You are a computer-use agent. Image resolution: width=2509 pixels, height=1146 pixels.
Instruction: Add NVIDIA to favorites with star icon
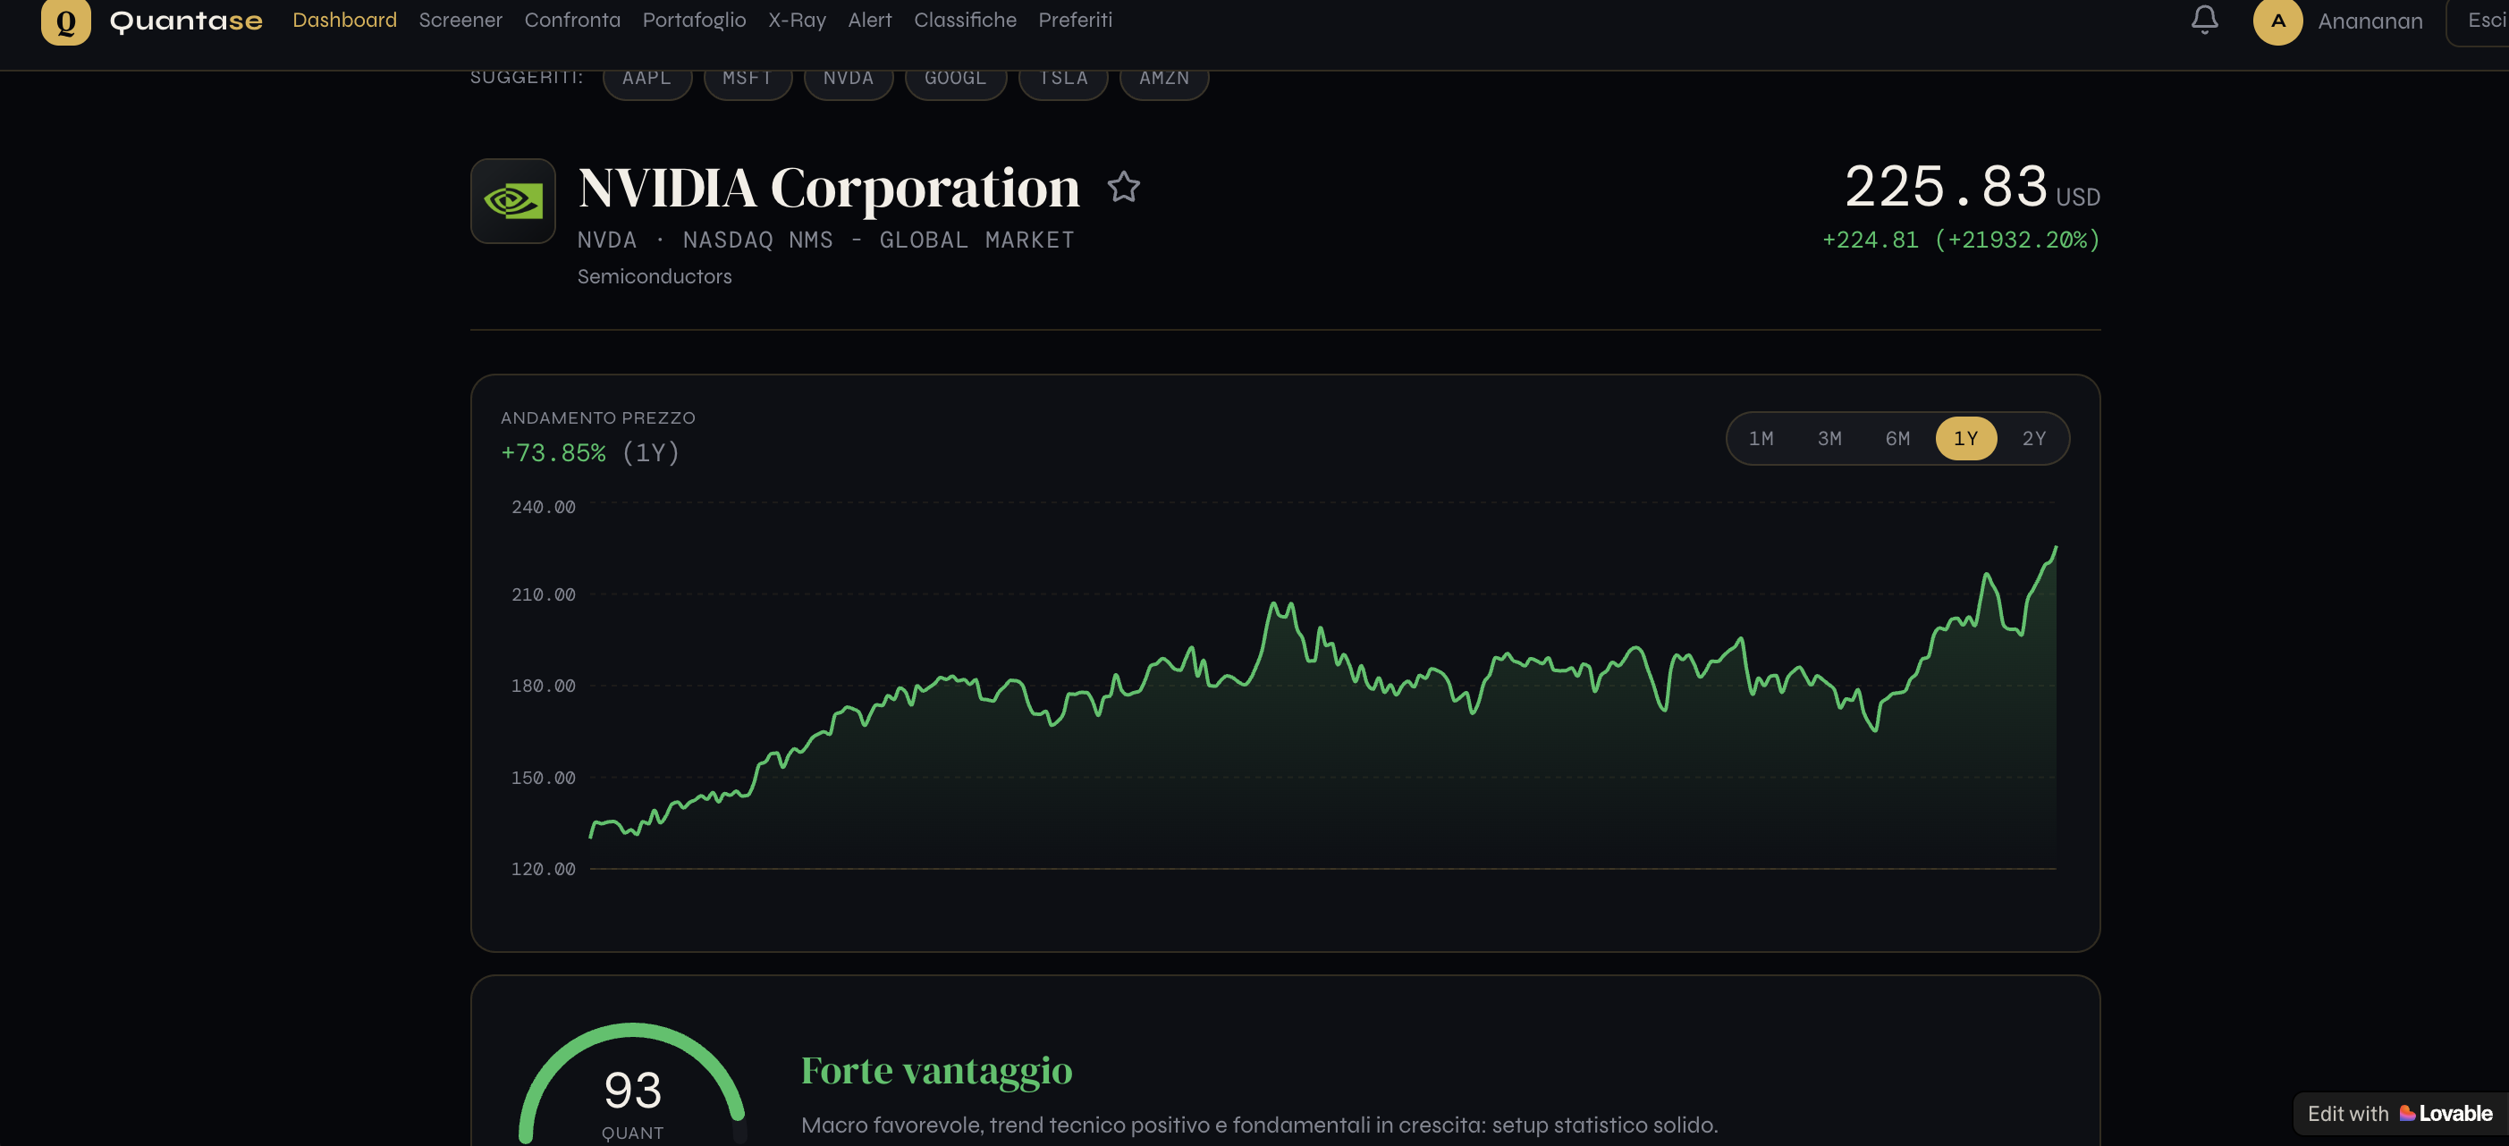(x=1123, y=186)
